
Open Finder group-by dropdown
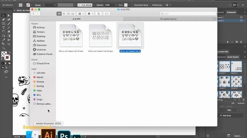[x=81, y=14]
